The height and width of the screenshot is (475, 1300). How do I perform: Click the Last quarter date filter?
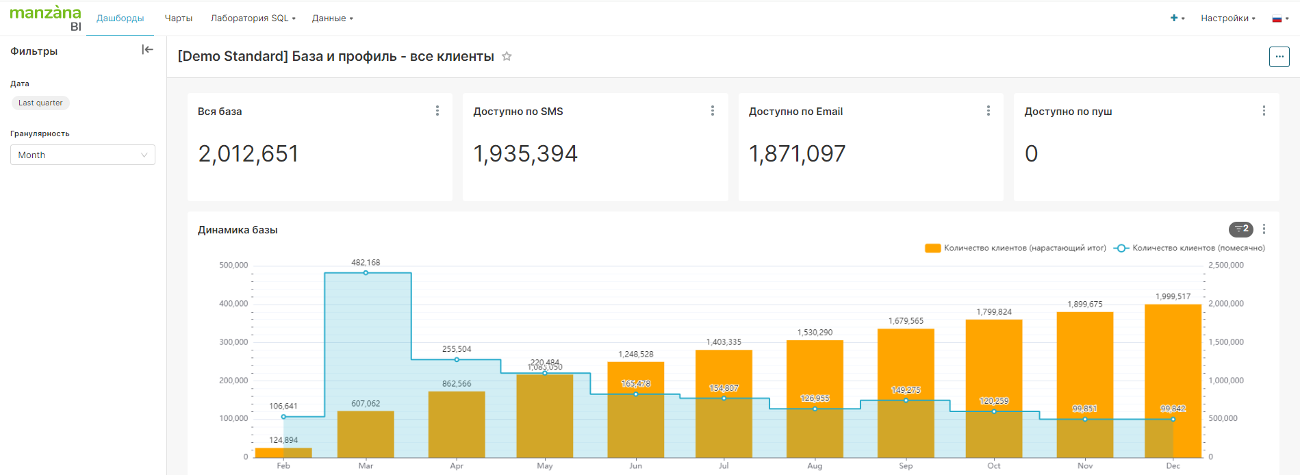pos(40,103)
